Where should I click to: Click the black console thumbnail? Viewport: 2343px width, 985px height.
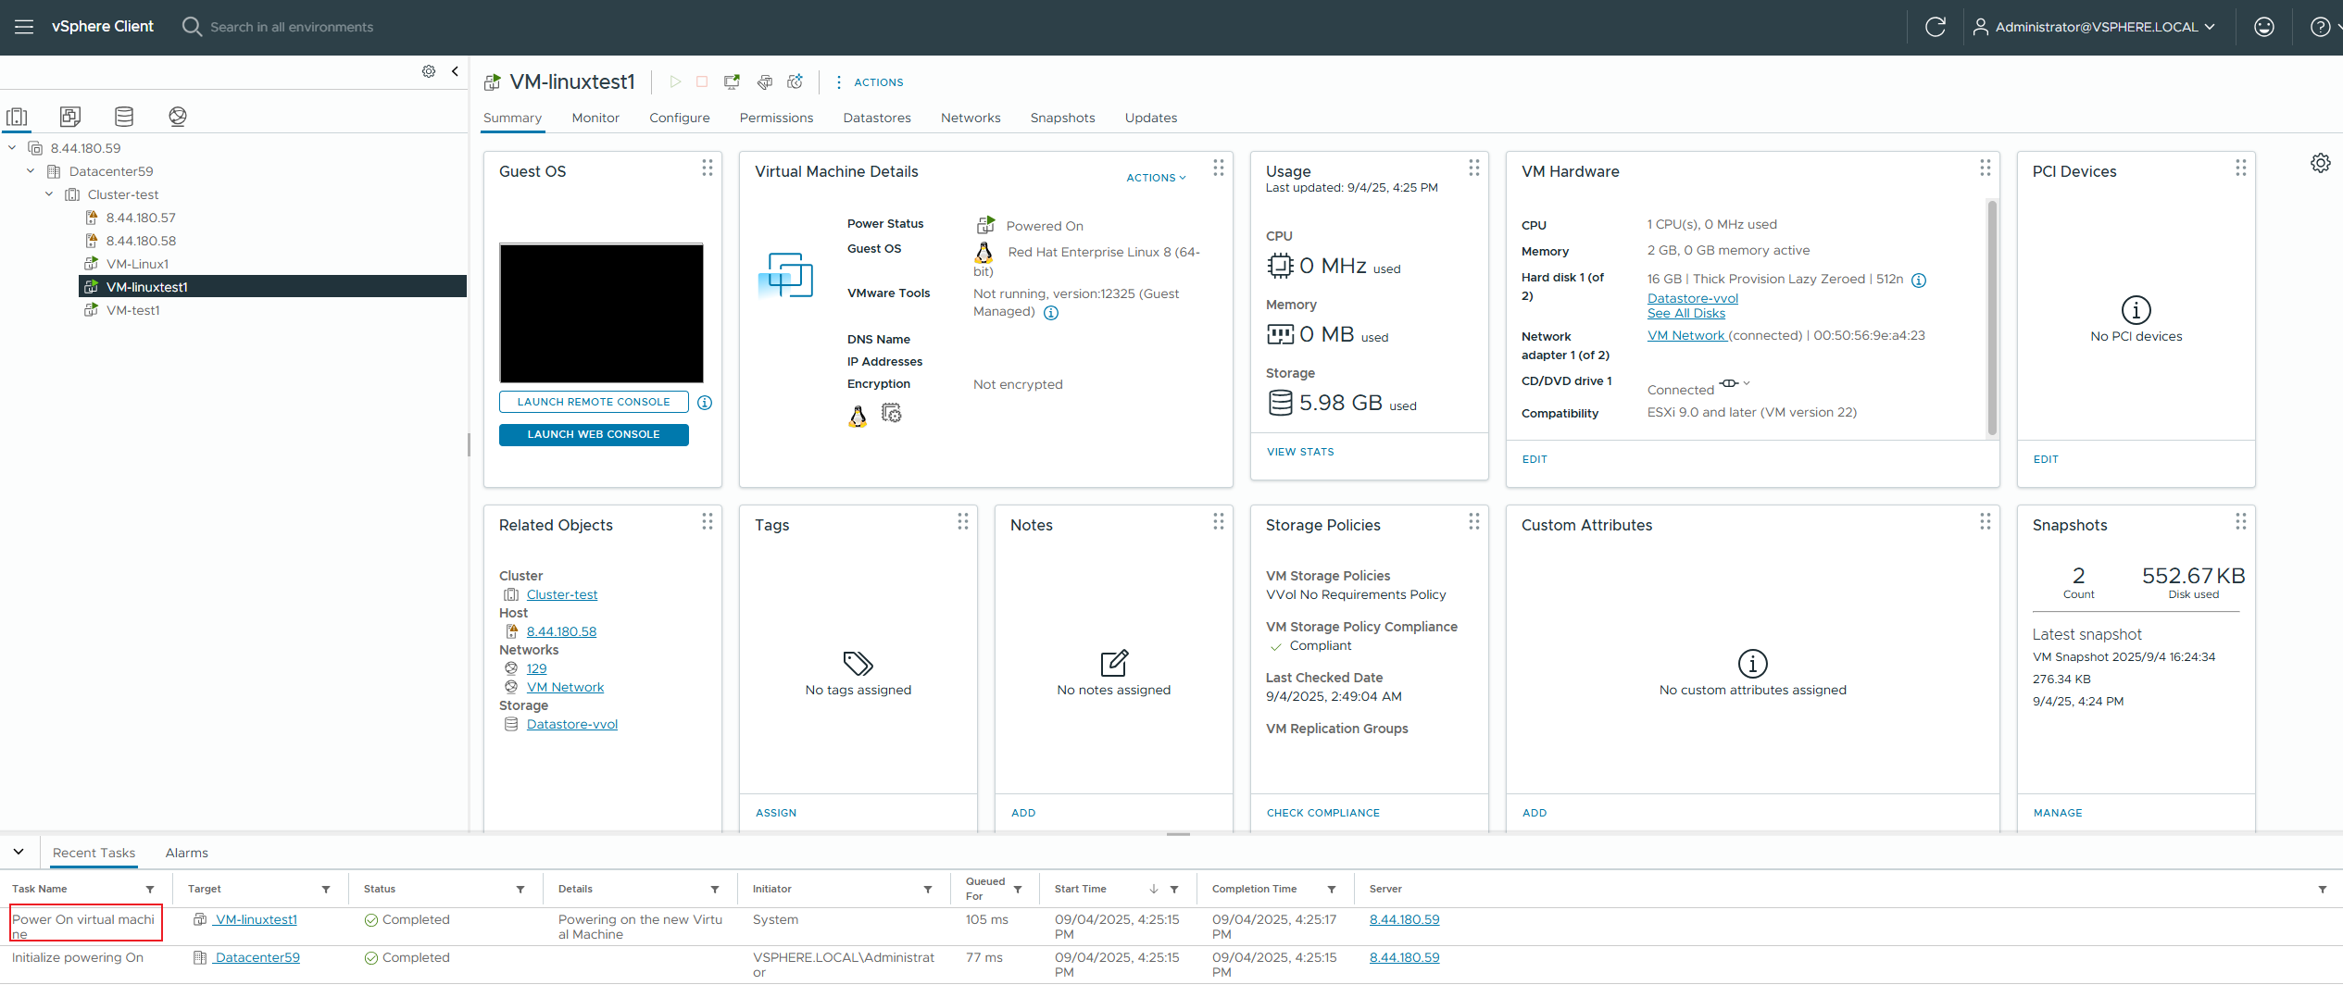(x=601, y=314)
